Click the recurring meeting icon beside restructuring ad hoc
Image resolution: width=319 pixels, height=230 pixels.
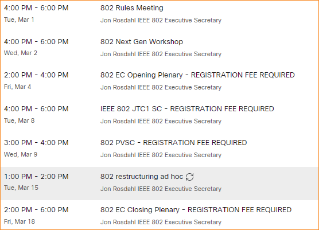pos(189,177)
